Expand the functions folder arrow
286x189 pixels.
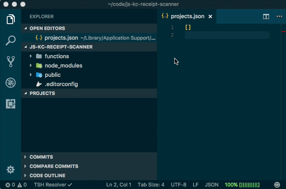[30, 56]
